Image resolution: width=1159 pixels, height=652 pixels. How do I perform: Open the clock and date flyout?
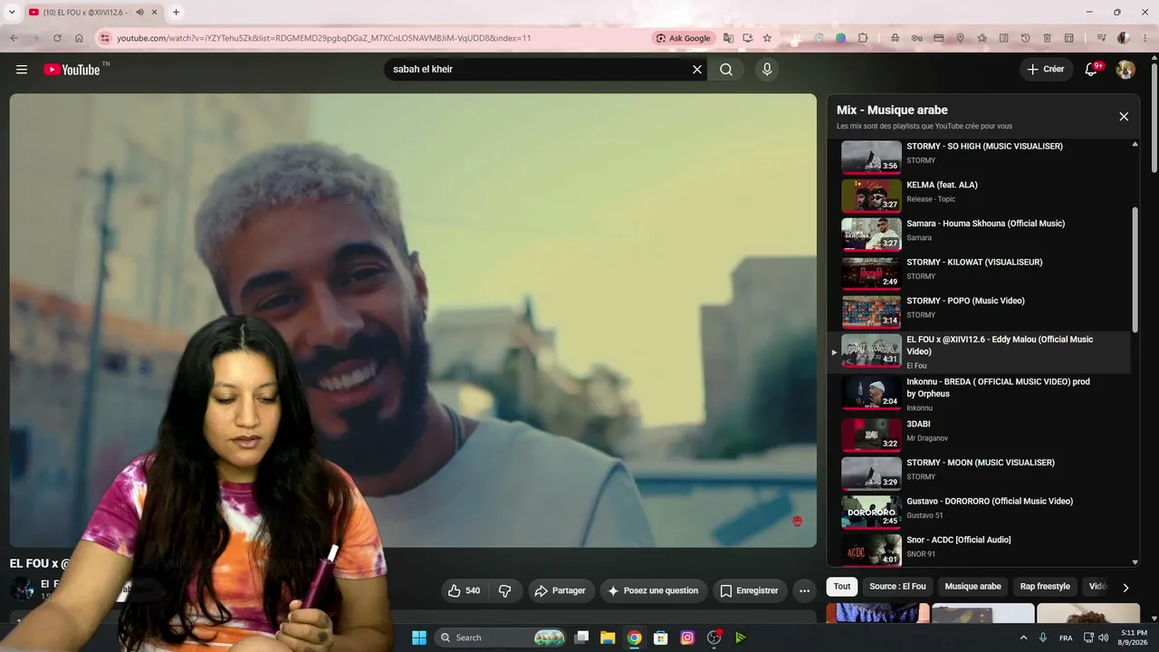click(1134, 638)
